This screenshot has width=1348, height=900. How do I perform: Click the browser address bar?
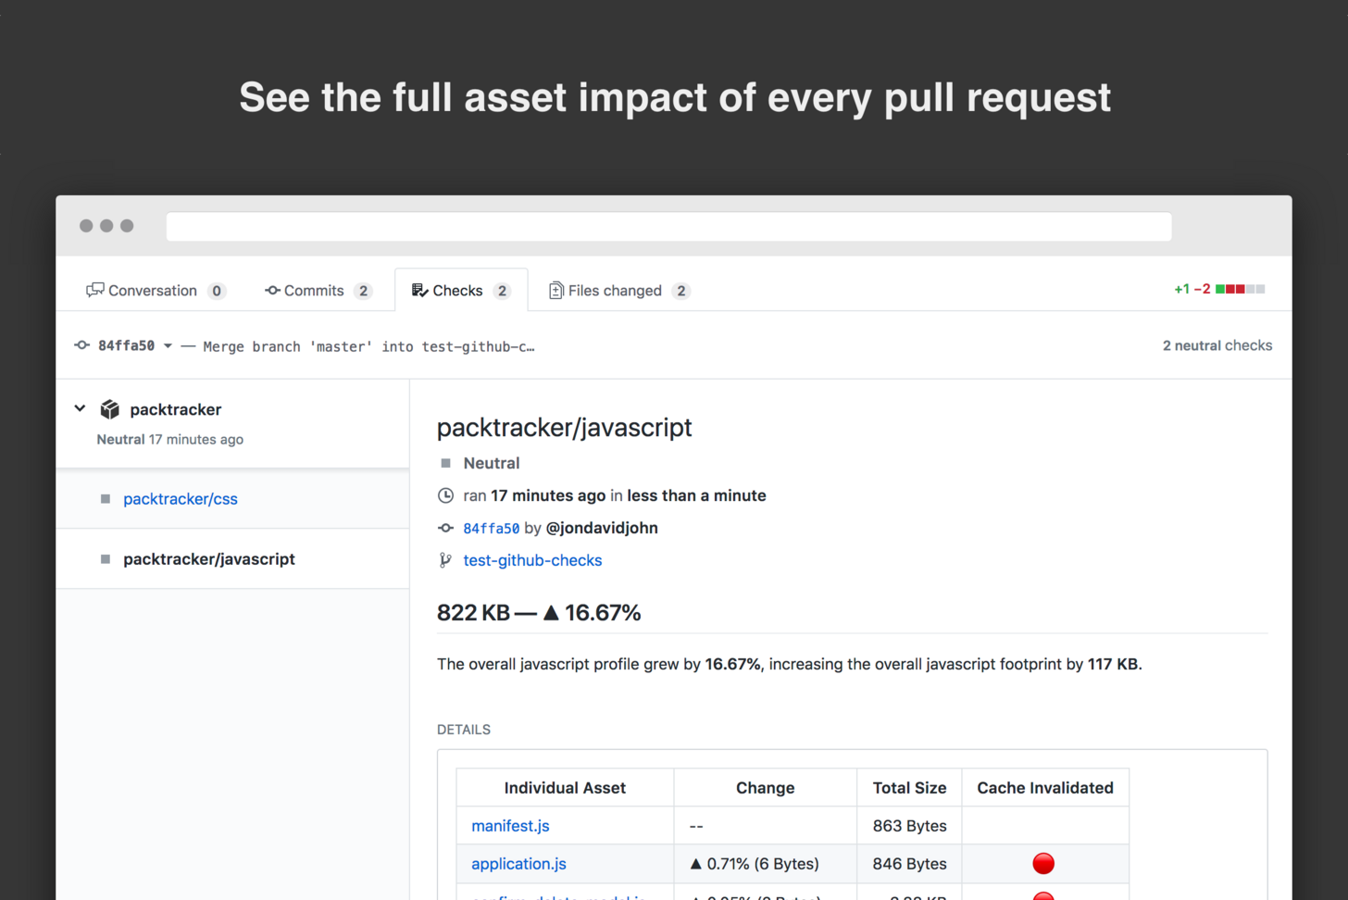[668, 226]
